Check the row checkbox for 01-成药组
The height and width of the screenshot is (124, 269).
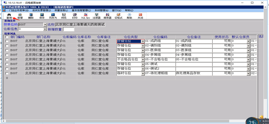(7, 41)
